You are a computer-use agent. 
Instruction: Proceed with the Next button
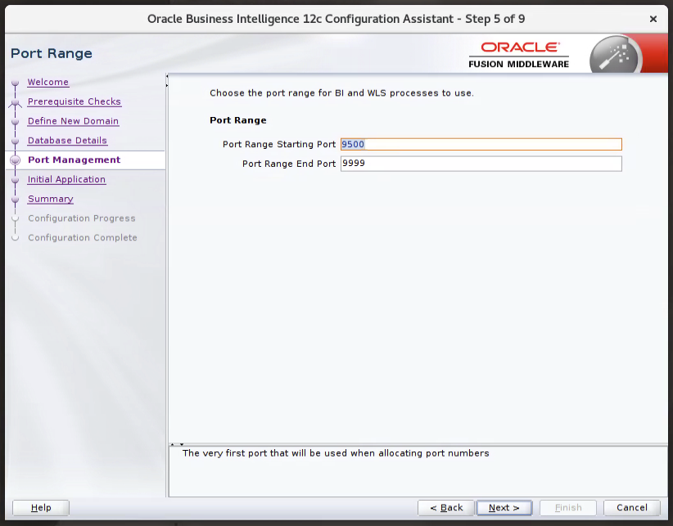tap(504, 507)
